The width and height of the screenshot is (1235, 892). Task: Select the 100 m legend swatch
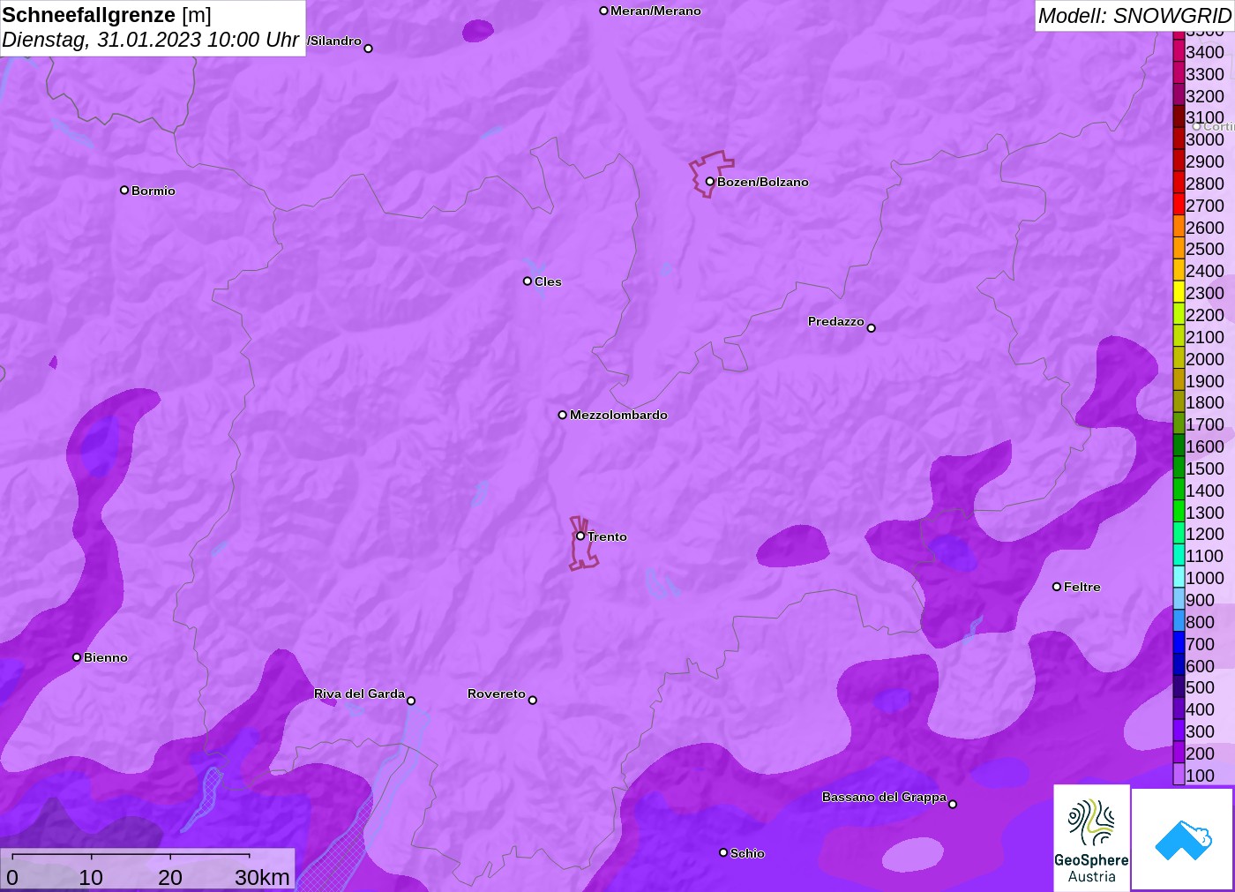click(1179, 775)
